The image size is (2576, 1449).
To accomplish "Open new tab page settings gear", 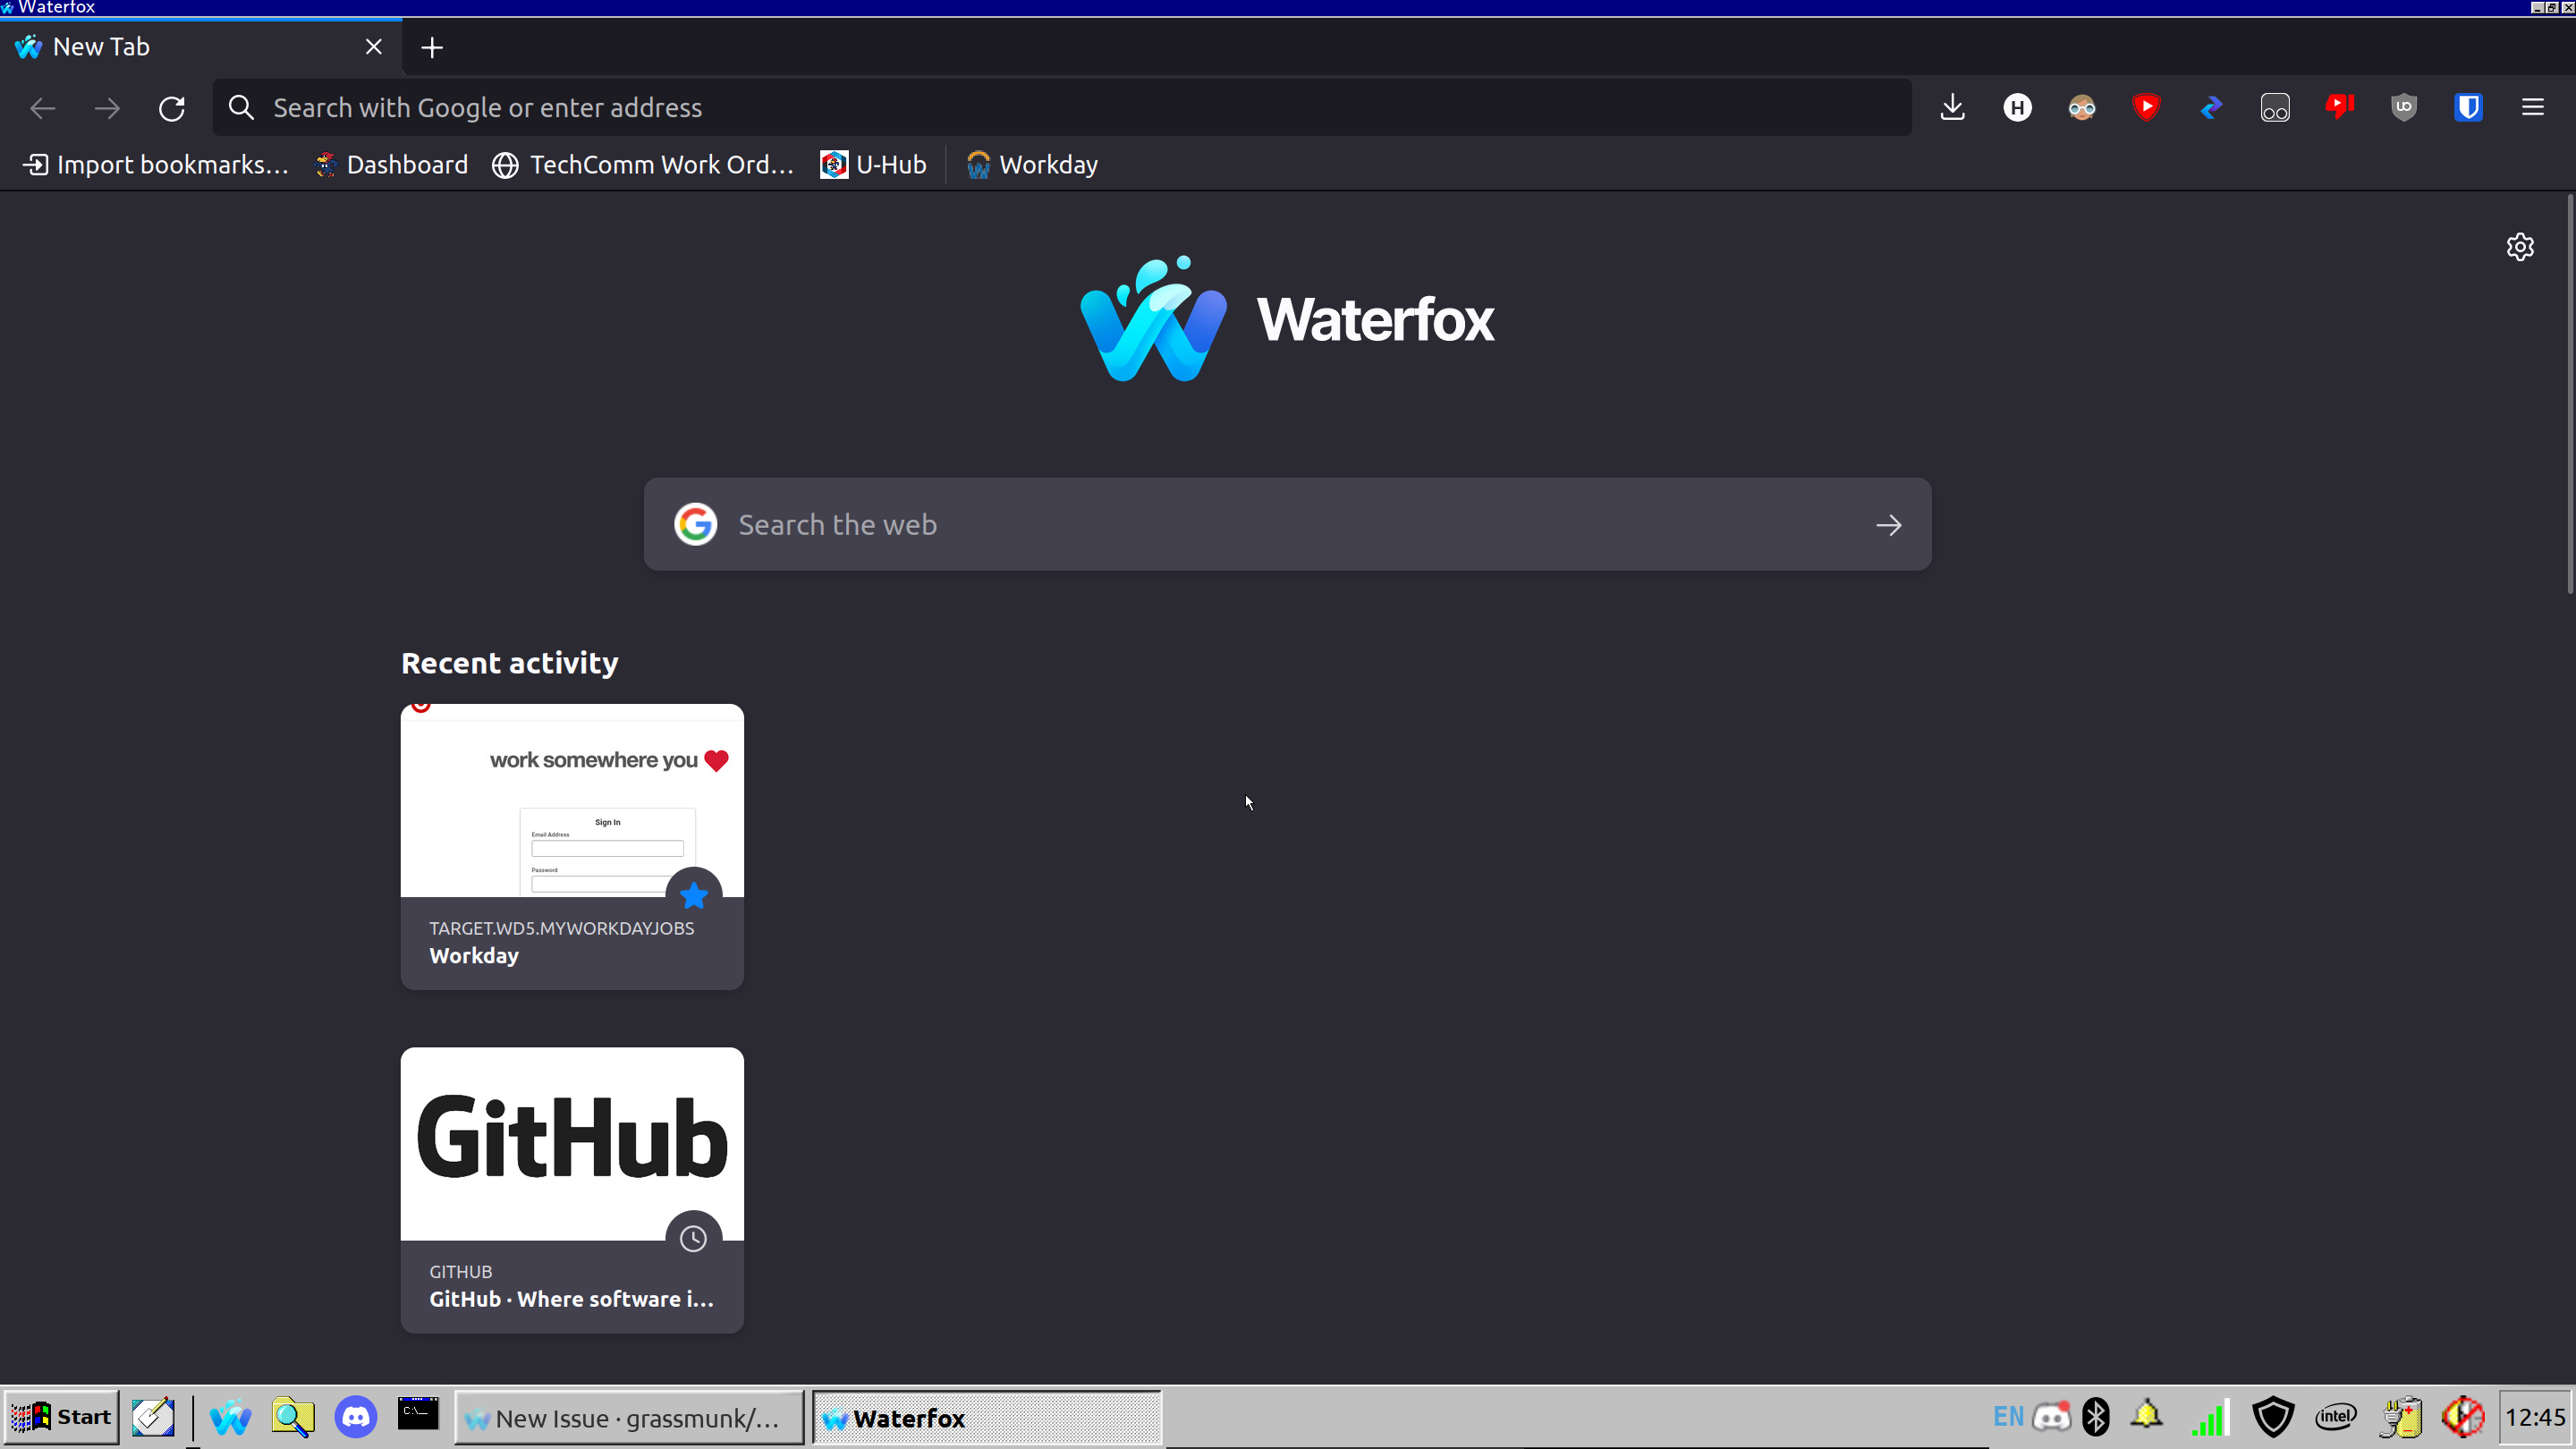I will coord(2520,246).
